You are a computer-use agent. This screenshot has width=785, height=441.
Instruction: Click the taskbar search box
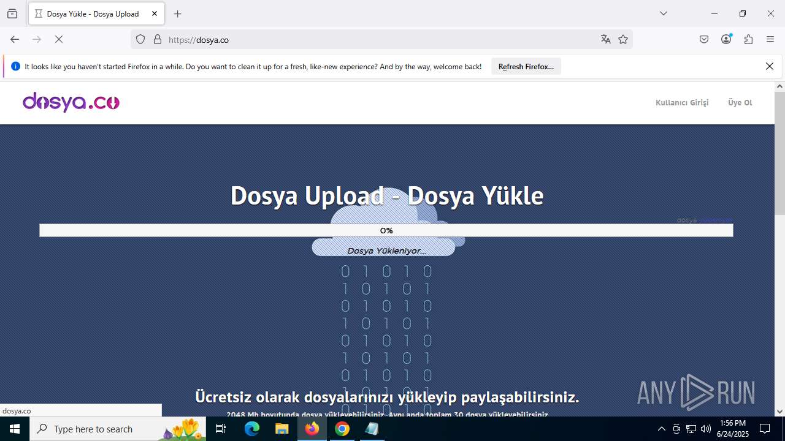[118, 429]
